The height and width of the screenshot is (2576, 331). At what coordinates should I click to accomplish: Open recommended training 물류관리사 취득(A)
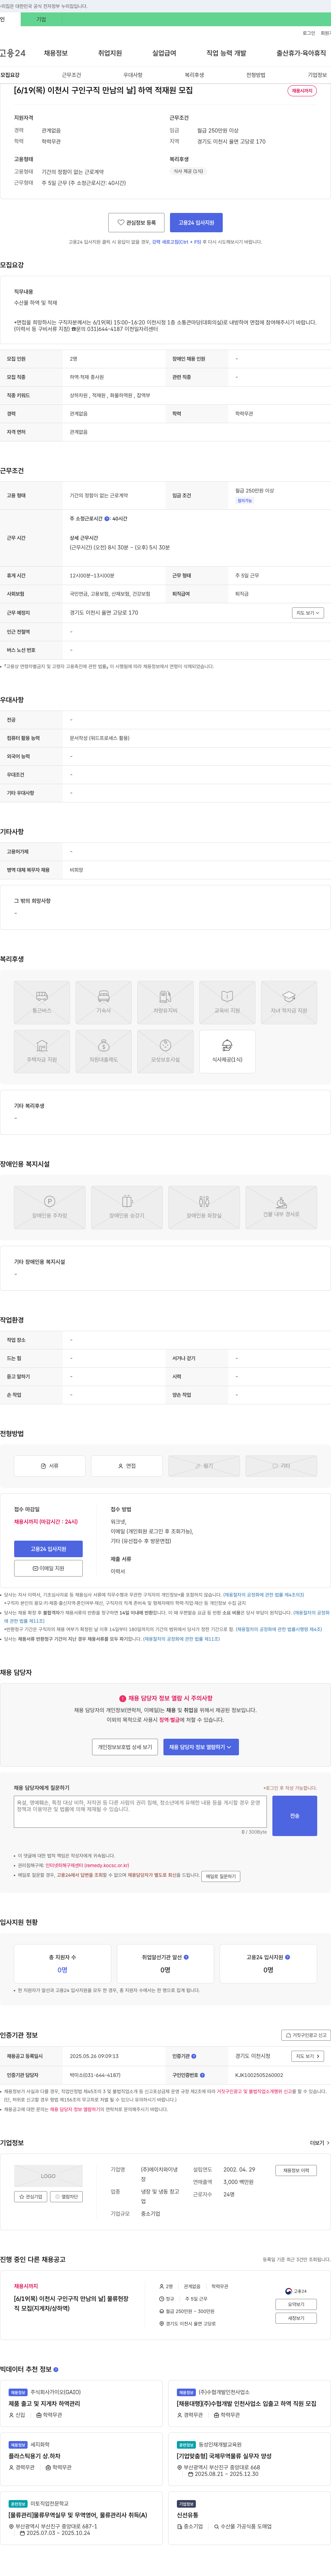(x=78, y=2515)
